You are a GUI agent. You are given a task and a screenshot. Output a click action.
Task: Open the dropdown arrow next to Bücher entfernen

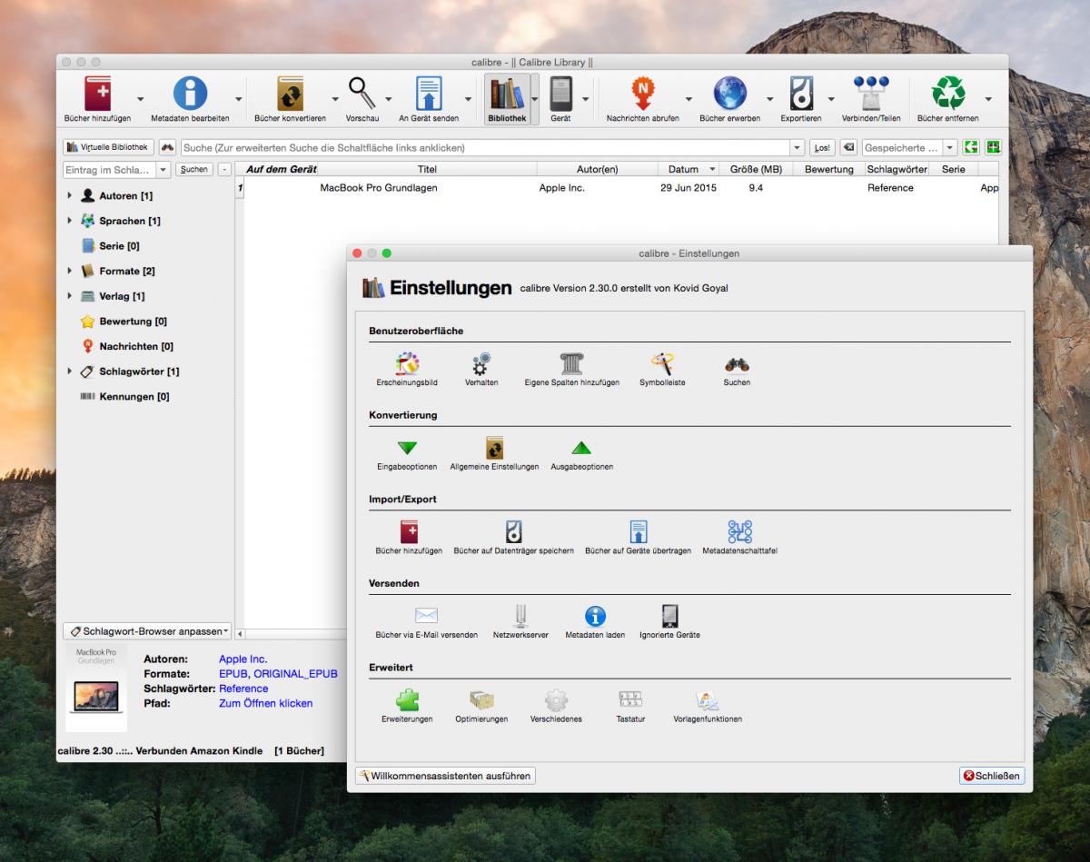988,98
